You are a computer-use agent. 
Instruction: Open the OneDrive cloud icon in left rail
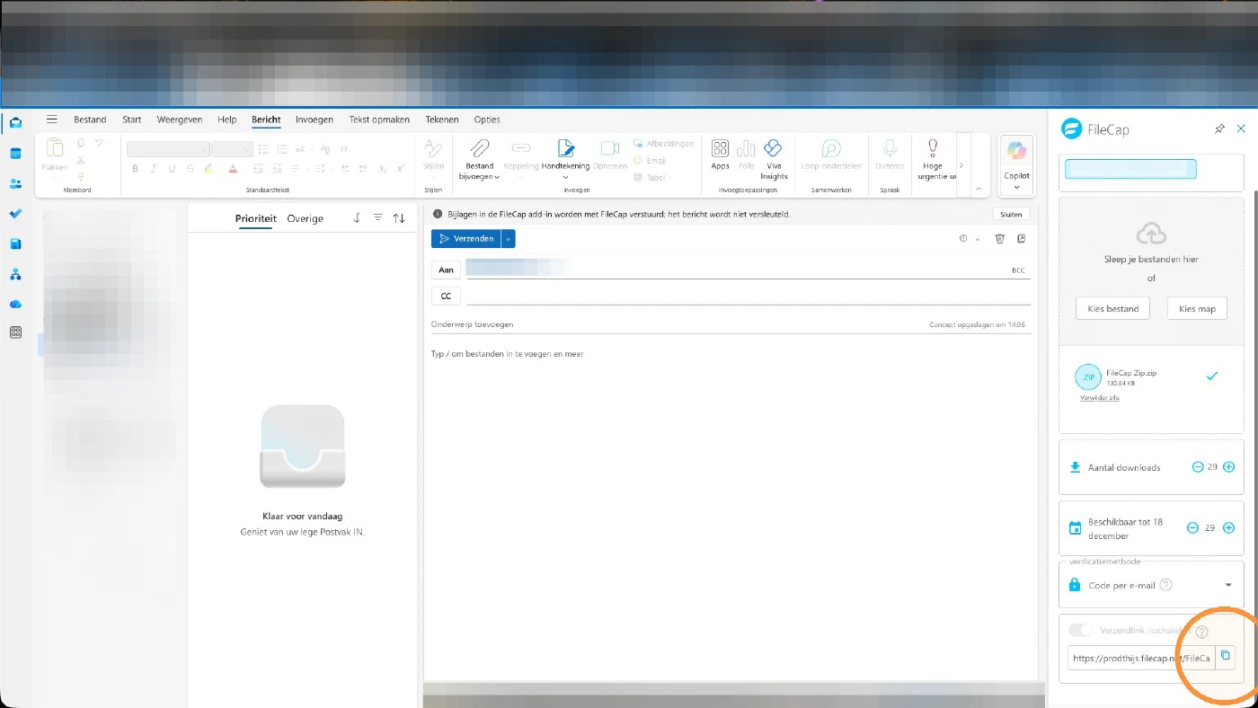(x=15, y=305)
